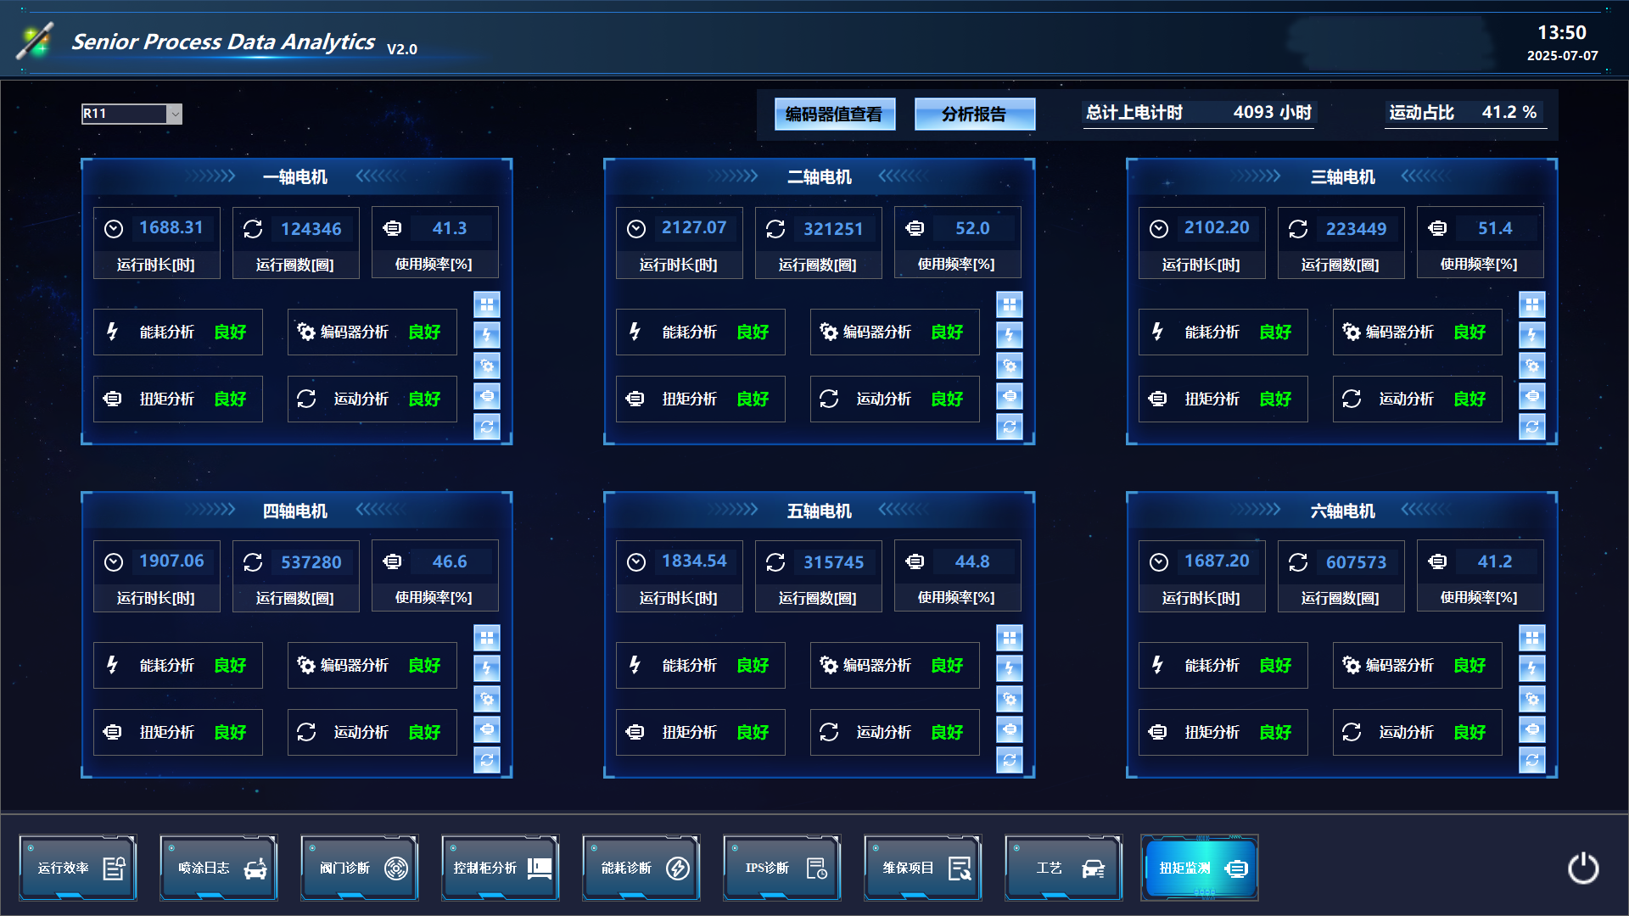The height and width of the screenshot is (916, 1629).
Task: Click grid overview icon in 六轴电机 panel
Action: pos(1531,638)
